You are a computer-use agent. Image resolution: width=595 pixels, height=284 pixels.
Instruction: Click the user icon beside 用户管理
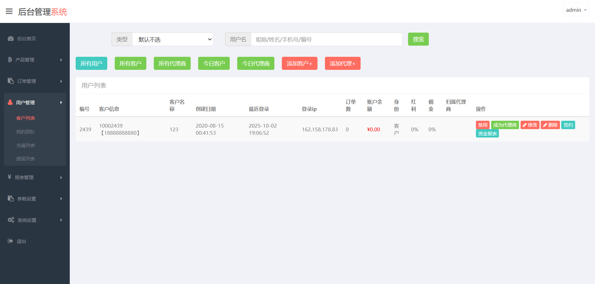(x=10, y=102)
